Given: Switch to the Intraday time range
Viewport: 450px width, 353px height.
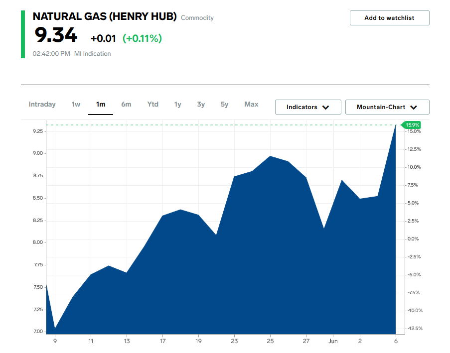Looking at the screenshot, I should (x=42, y=105).
